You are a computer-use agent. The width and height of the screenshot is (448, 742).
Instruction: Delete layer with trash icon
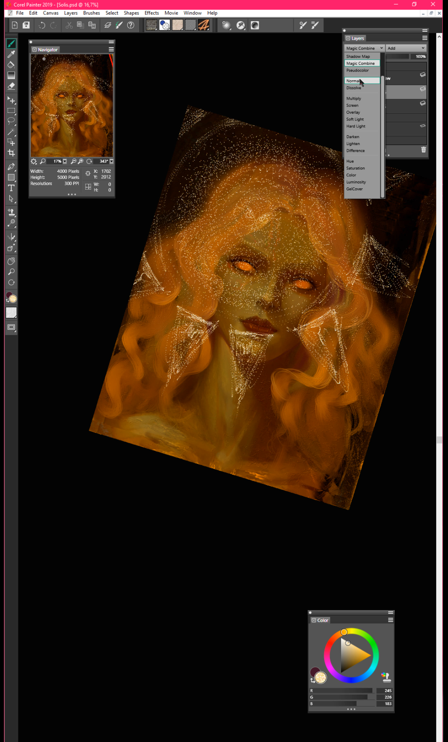tap(423, 150)
